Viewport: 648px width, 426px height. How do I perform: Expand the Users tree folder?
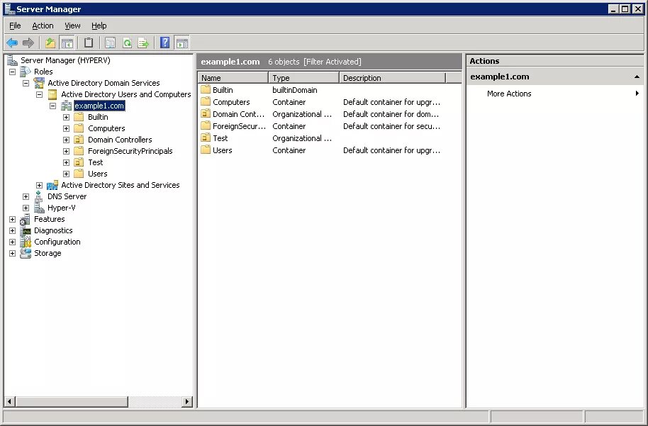(x=66, y=174)
